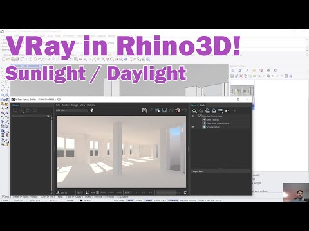
Task: Click the save image icon in Frame Buffer
Action: pyautogui.click(x=145, y=110)
